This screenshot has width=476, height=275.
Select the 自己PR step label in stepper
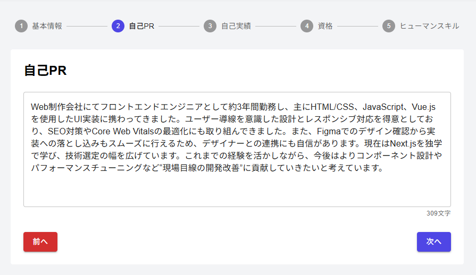(x=141, y=26)
